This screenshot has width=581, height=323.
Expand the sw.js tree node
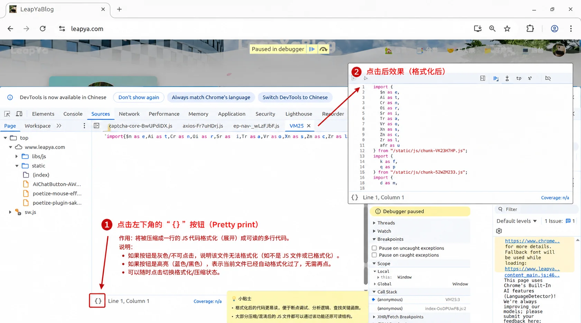tap(10, 212)
